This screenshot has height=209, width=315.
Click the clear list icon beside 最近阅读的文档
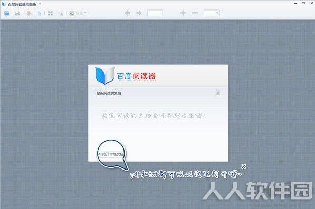point(218,93)
